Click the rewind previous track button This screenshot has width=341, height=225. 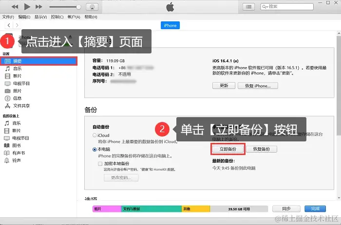tap(15, 7)
